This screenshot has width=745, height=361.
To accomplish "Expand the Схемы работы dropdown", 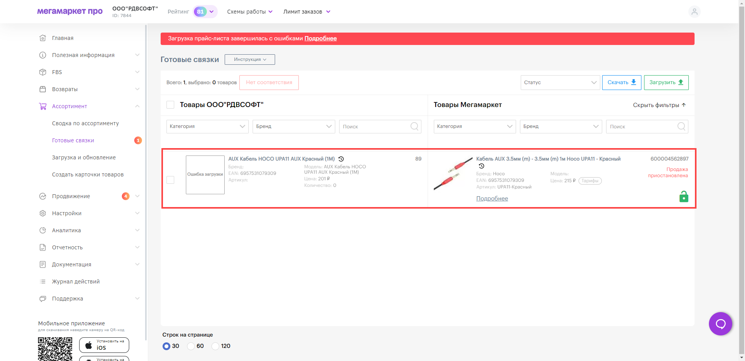I will tap(250, 12).
